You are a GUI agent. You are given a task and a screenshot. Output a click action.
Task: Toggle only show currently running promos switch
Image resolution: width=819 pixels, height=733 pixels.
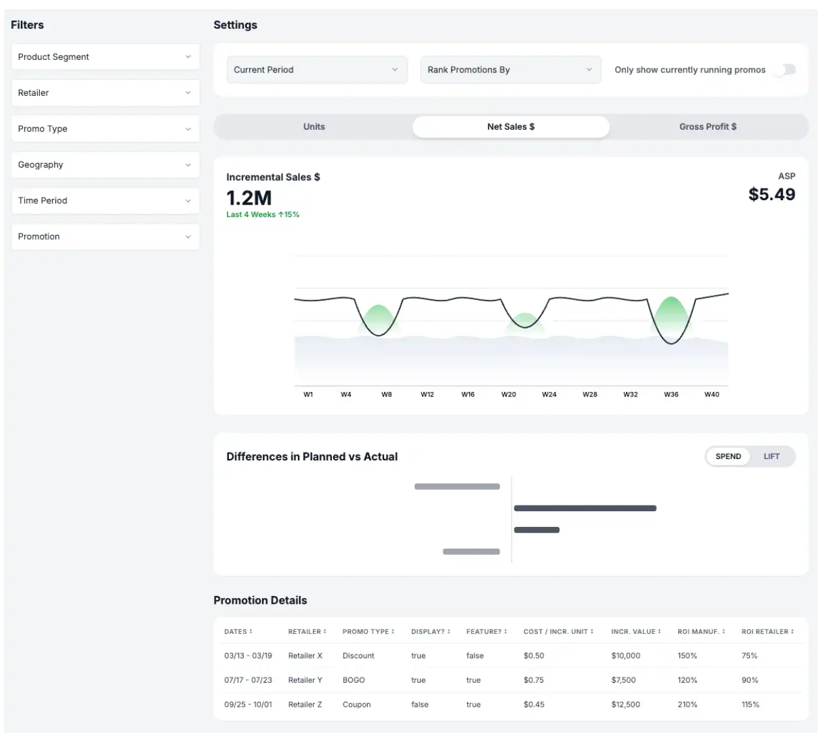coord(784,70)
